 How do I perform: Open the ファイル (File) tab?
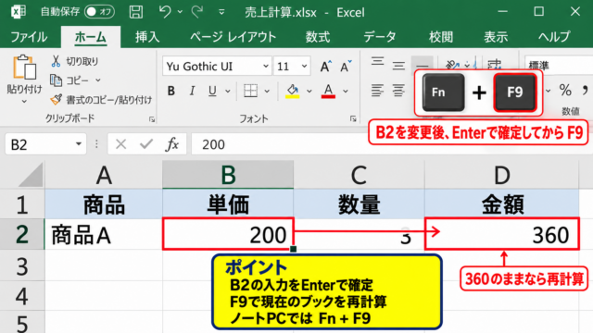[29, 37]
